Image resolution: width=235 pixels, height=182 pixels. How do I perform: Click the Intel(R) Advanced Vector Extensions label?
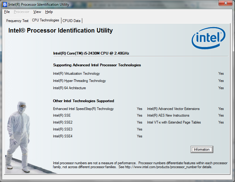click(x=173, y=109)
